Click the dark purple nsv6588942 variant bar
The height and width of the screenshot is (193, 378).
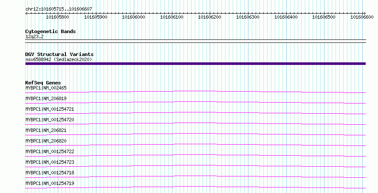(x=195, y=64)
